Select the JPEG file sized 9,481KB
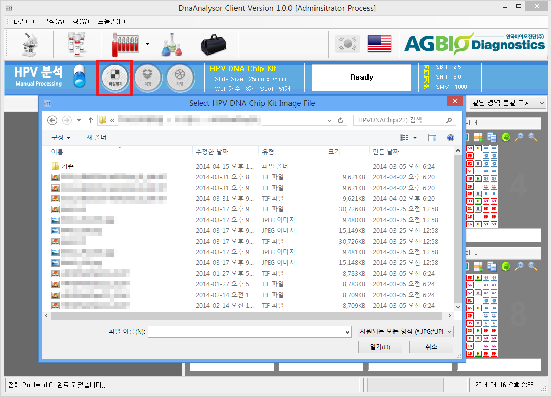Screen dimensions: 552x397 click(246, 252)
